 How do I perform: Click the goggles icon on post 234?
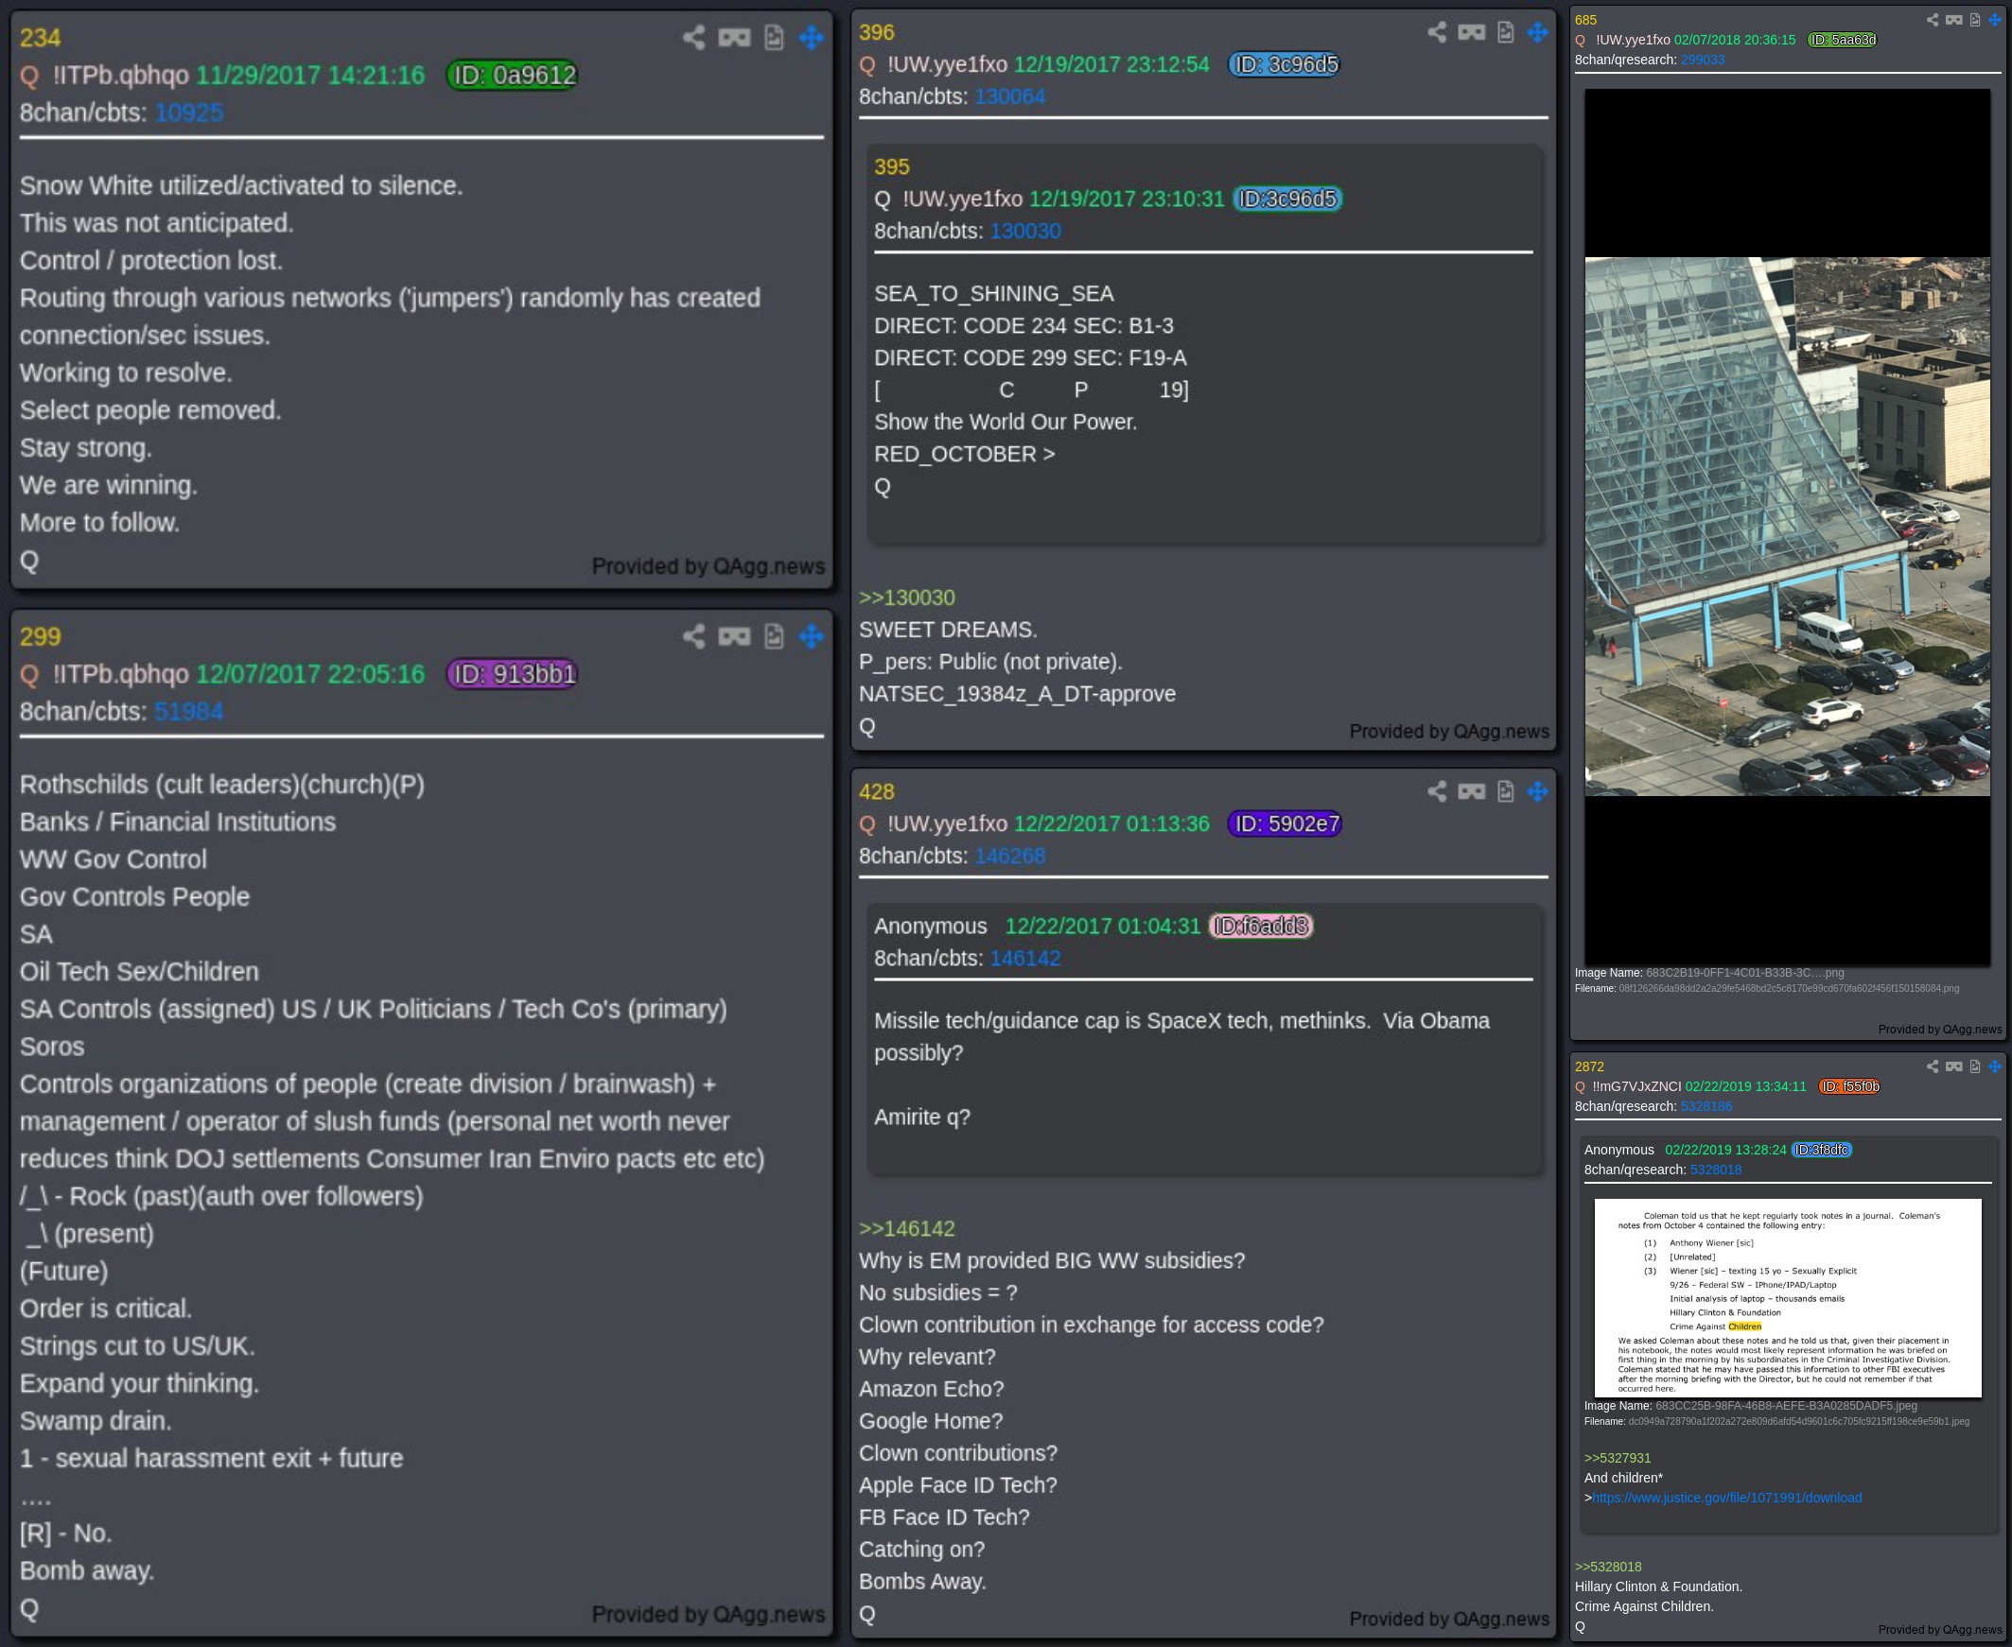[x=734, y=38]
